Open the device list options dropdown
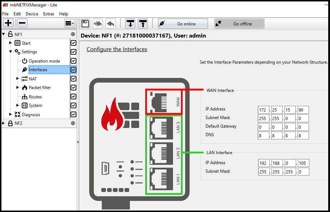330x212 pixels. point(70,23)
